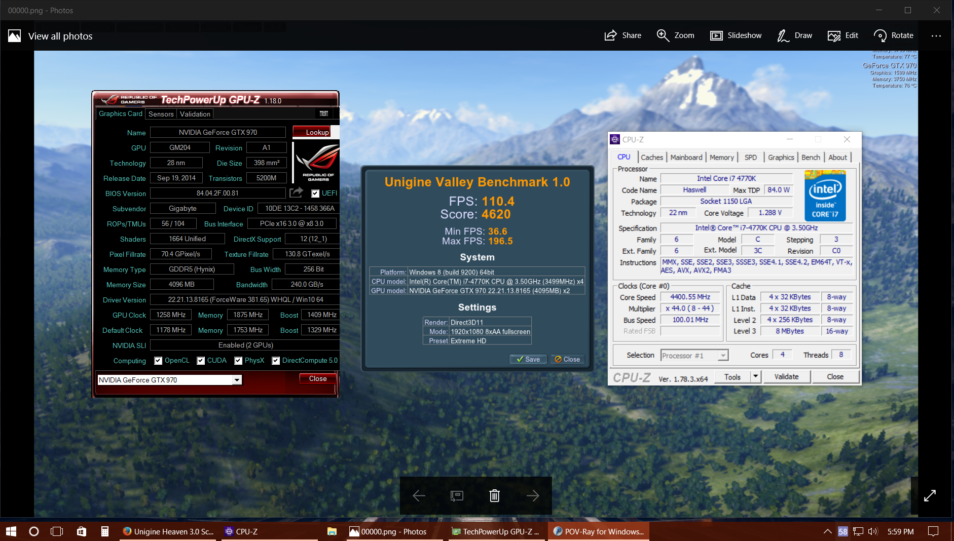Image resolution: width=954 pixels, height=541 pixels.
Task: Click Save in Unigine Valley results
Action: pos(528,359)
